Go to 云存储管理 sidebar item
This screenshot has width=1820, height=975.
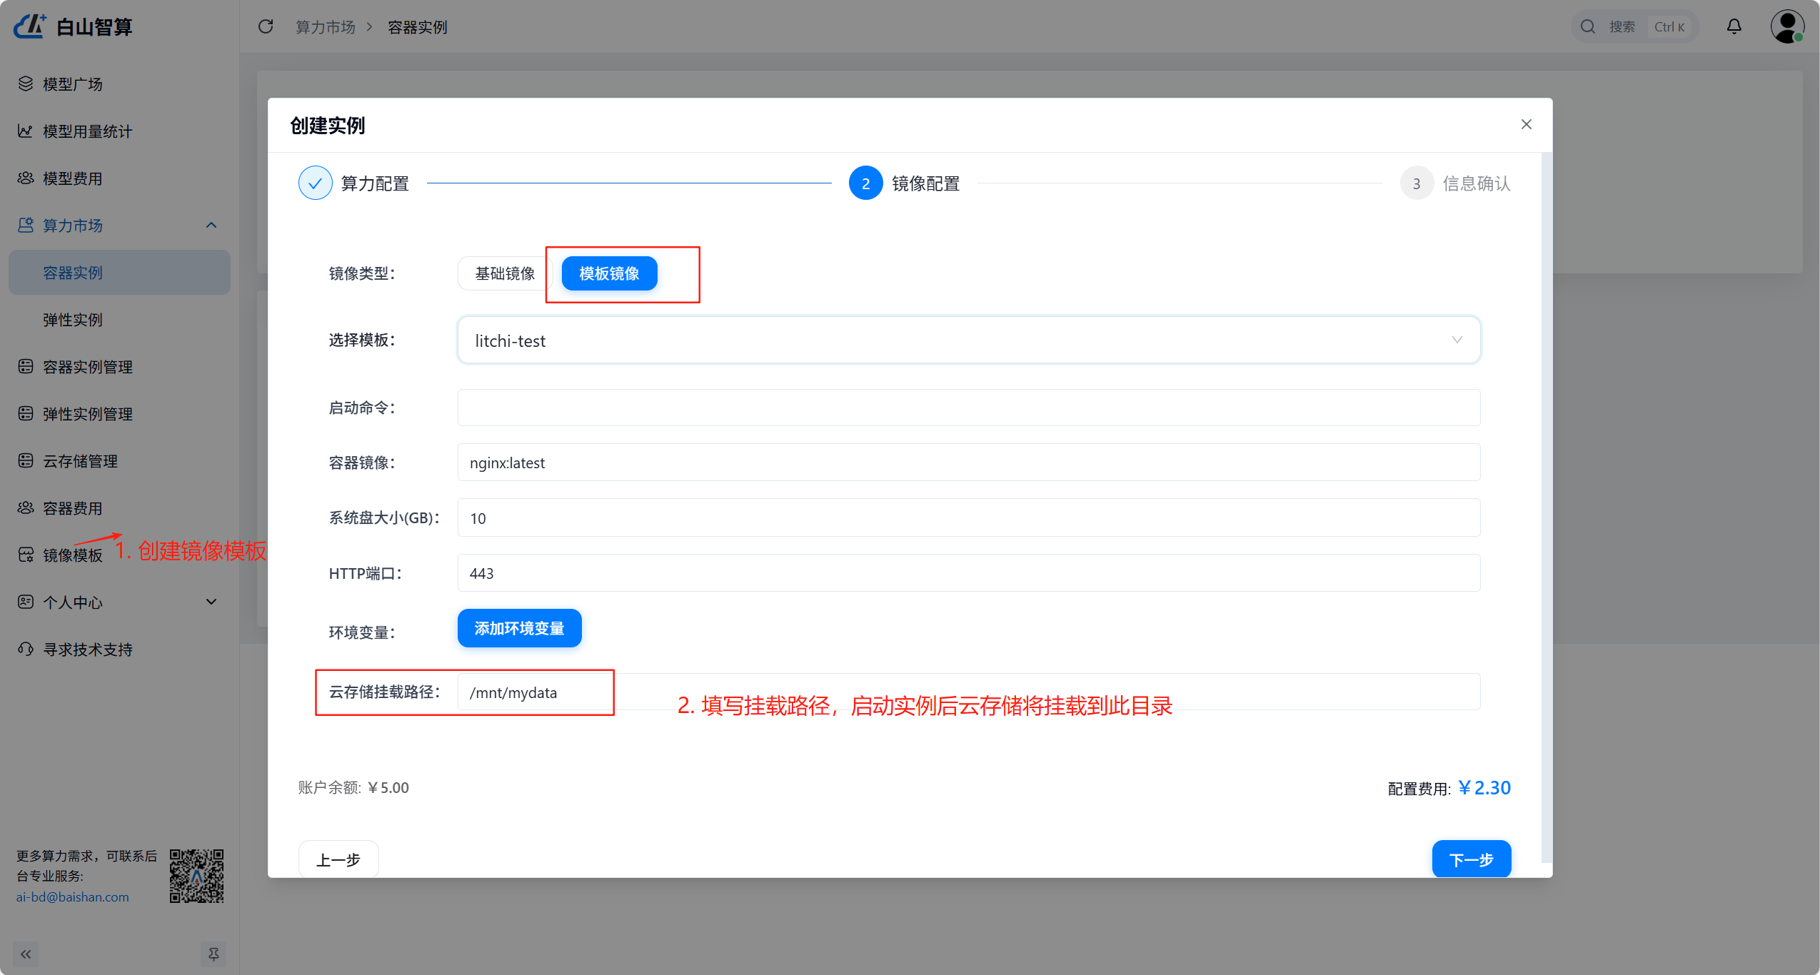[80, 461]
